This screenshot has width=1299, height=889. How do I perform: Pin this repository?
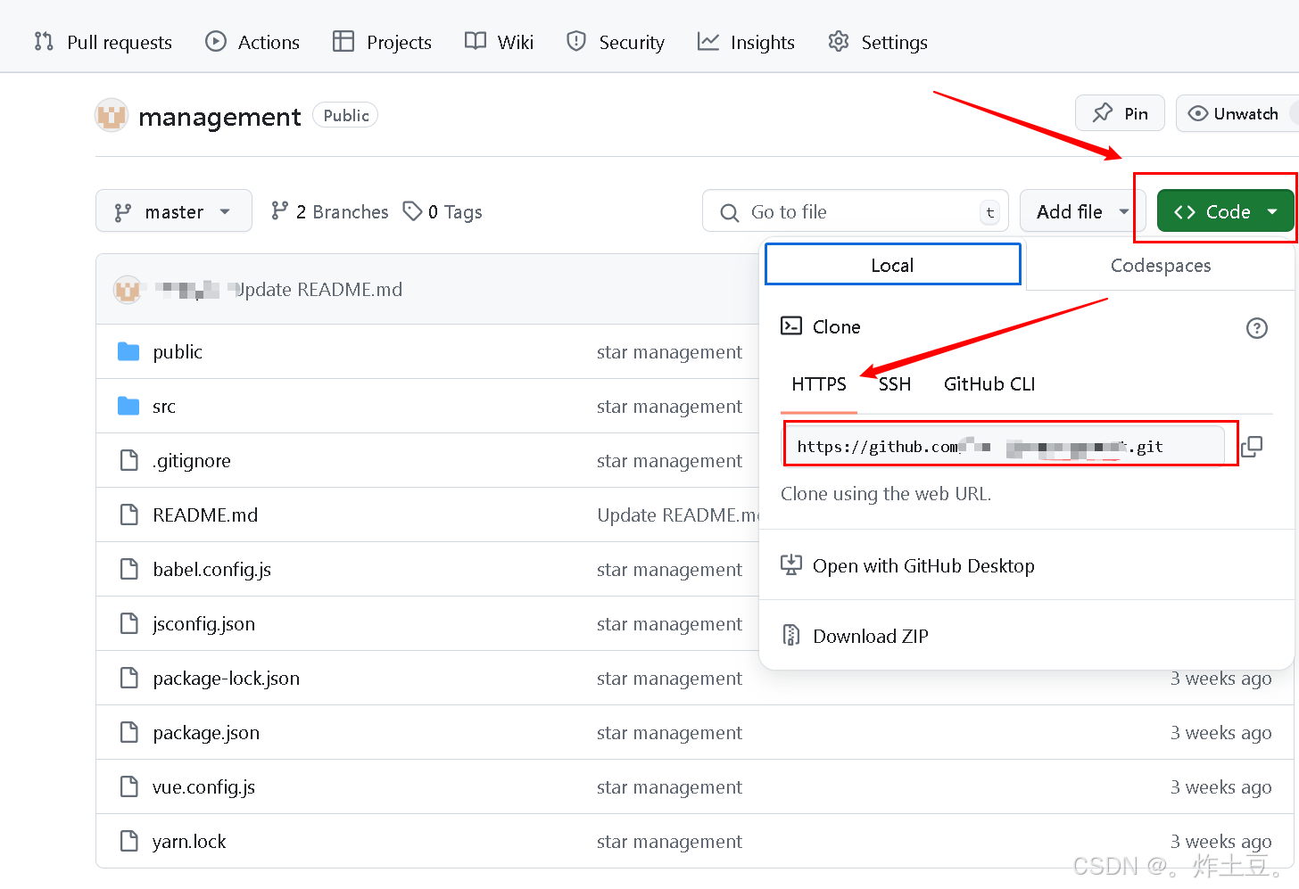coord(1120,113)
